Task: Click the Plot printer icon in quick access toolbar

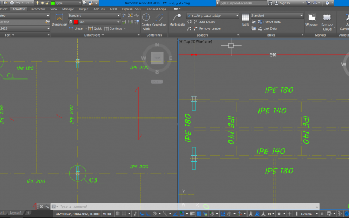Action: click(x=12, y=3)
